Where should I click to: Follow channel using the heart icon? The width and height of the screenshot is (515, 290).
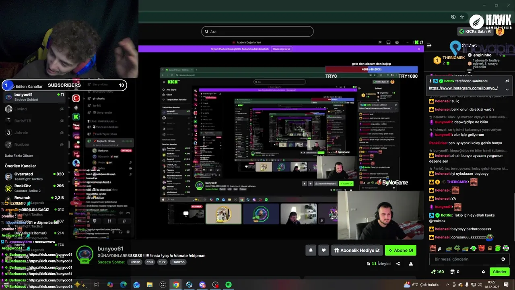(324, 251)
